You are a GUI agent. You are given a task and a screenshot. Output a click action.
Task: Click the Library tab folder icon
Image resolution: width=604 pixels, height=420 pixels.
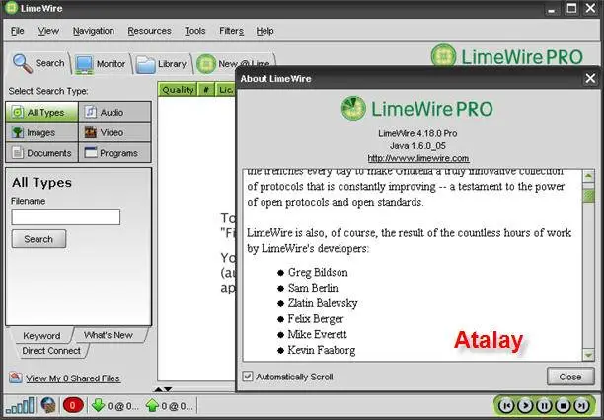(146, 65)
